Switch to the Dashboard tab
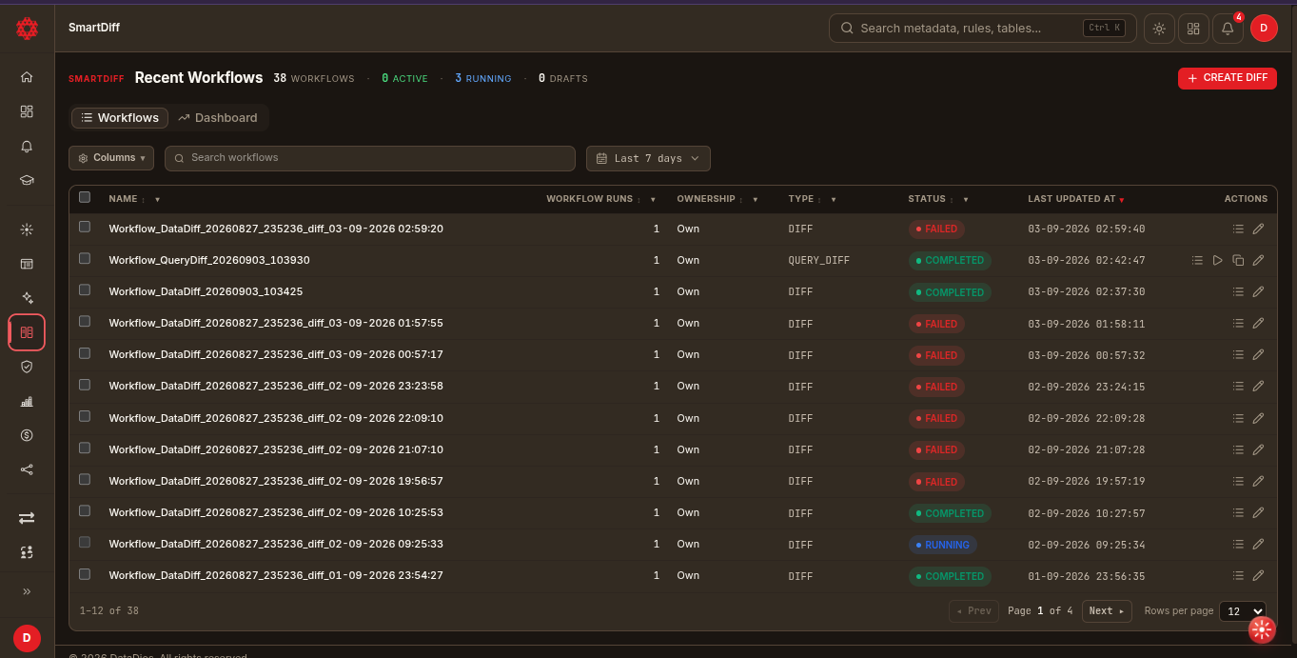 tap(218, 118)
